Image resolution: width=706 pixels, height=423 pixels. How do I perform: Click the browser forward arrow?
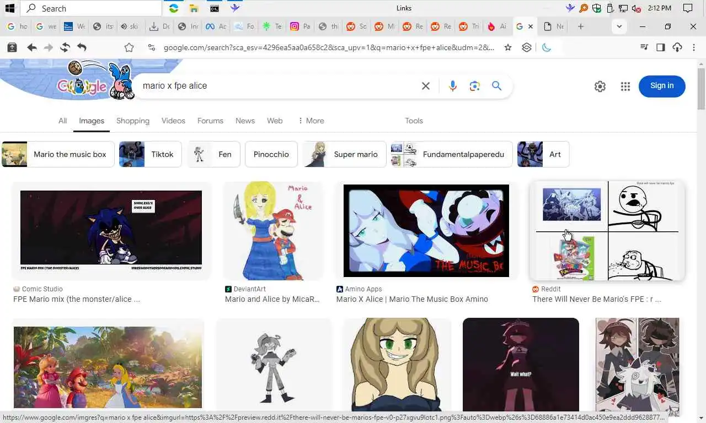[49, 47]
